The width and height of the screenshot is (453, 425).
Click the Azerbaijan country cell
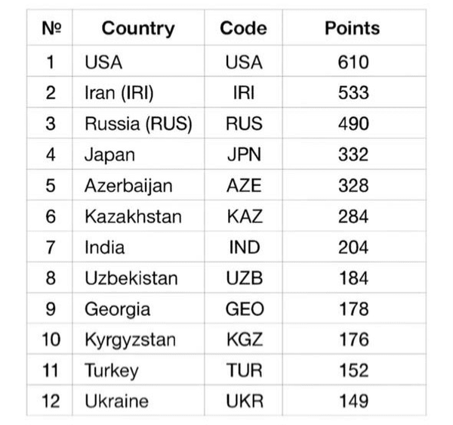coord(128,186)
